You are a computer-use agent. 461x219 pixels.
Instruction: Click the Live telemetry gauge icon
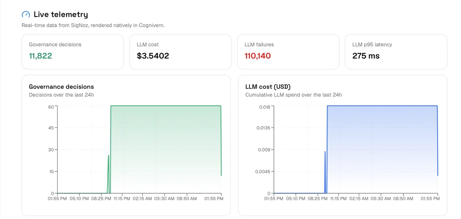(26, 15)
